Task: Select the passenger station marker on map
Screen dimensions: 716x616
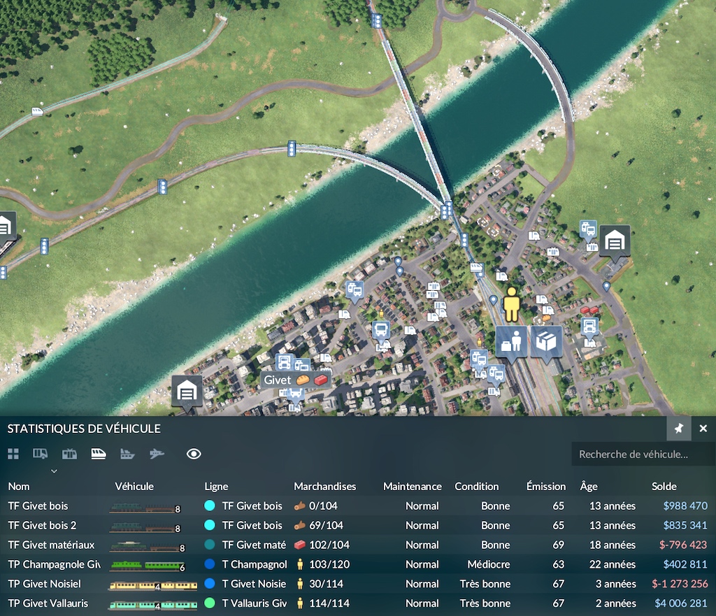Action: (511, 341)
